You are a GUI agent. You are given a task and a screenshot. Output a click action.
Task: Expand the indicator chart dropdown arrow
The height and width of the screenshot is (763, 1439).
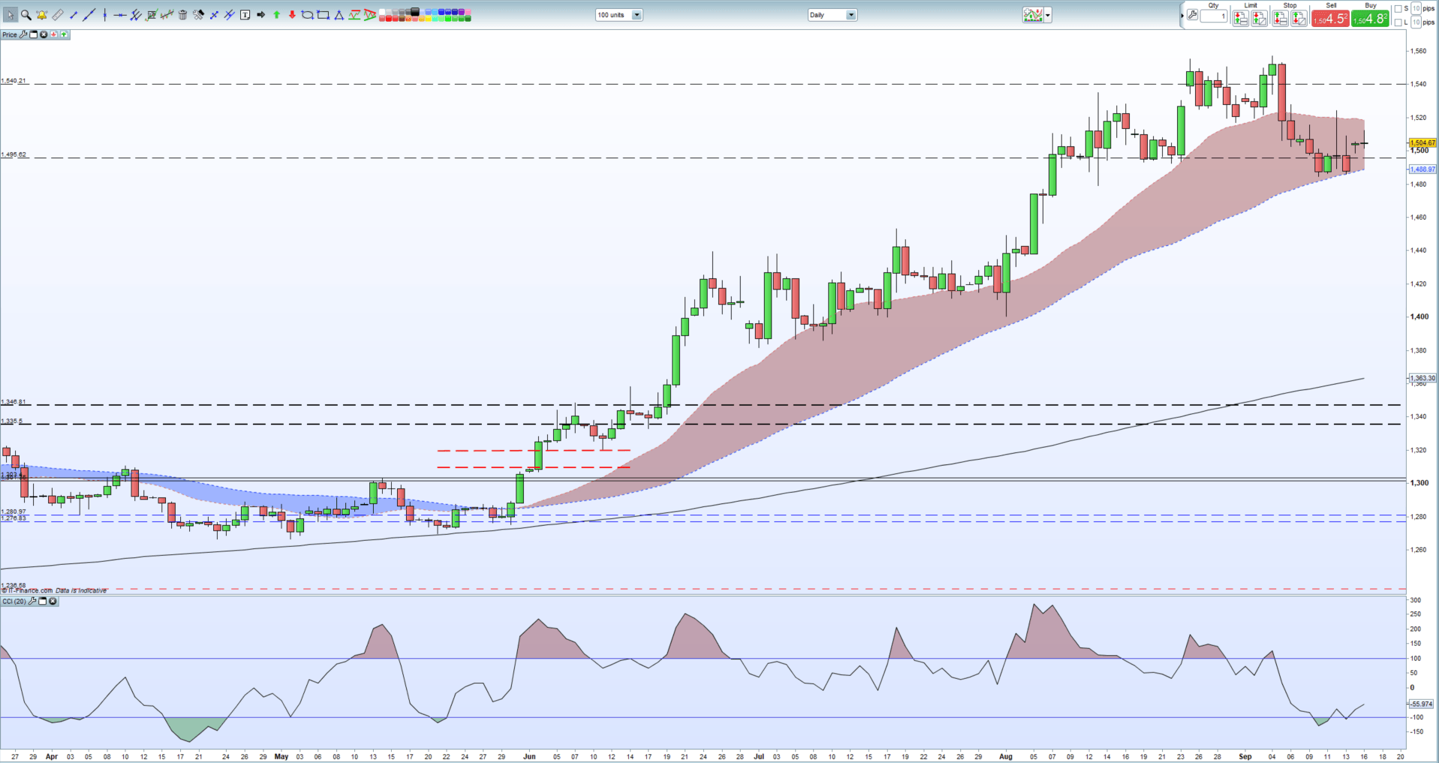click(1048, 15)
